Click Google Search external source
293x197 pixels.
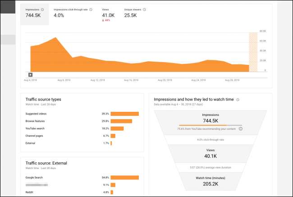pyautogui.click(x=35, y=178)
